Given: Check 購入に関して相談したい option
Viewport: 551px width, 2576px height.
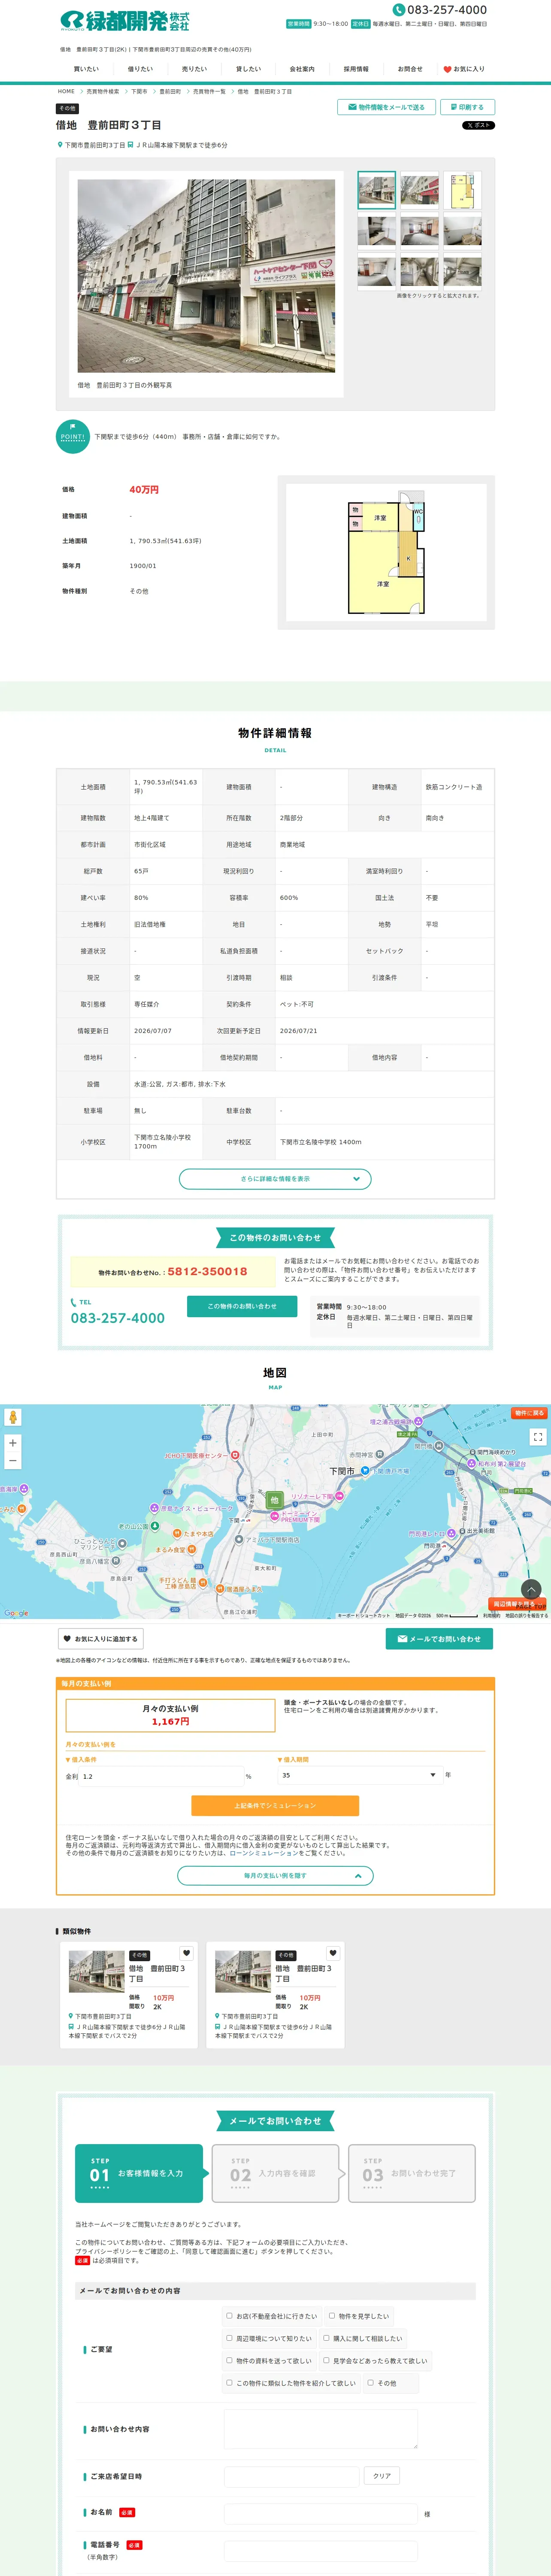Looking at the screenshot, I should click(326, 2338).
